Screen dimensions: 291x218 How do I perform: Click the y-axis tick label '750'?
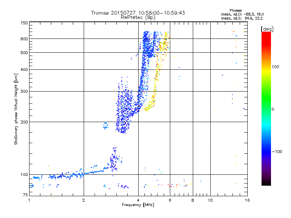coord(24,23)
